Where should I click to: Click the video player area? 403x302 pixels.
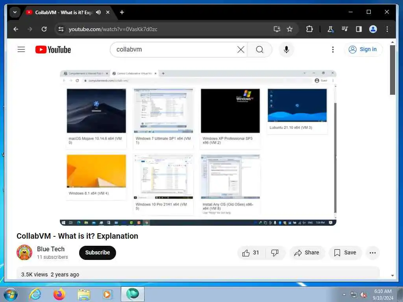(198, 148)
